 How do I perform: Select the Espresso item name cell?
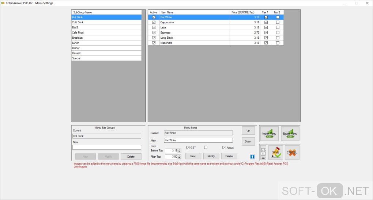[195, 32]
